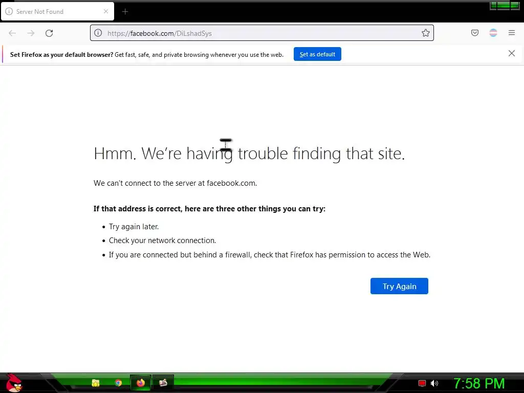Close the Server Not Found tab
This screenshot has width=524, height=393.
tap(106, 11)
